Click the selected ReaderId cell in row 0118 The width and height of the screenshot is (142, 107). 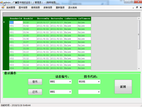click(x=16, y=22)
